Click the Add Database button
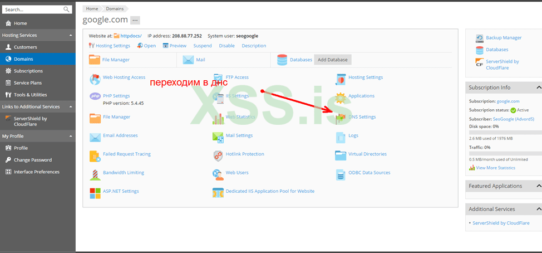 click(333, 60)
